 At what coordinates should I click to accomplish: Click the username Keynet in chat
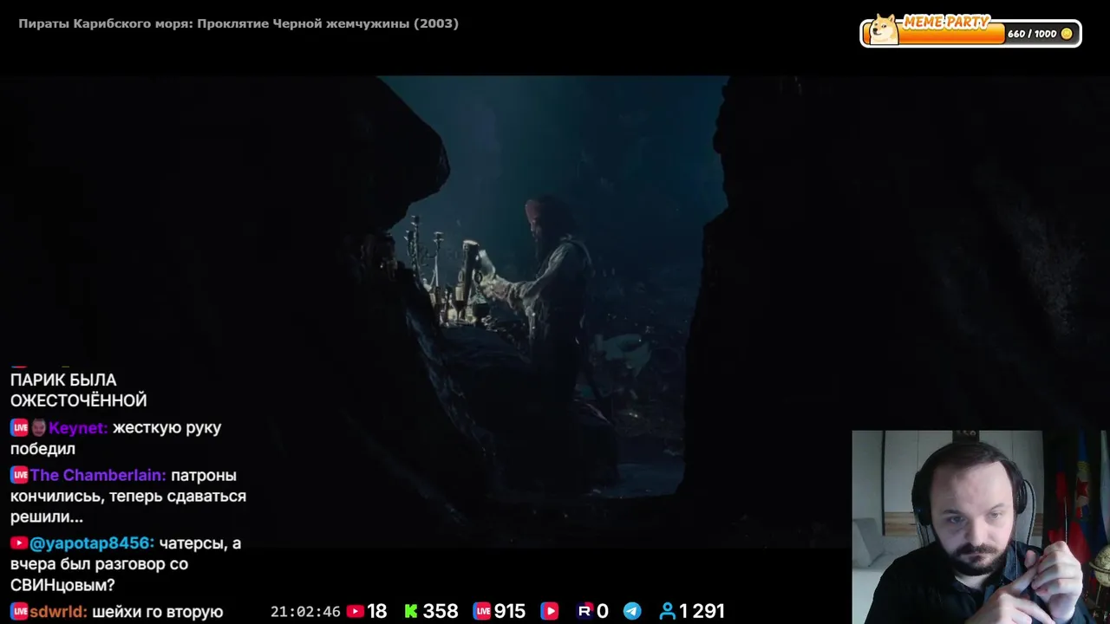78,428
